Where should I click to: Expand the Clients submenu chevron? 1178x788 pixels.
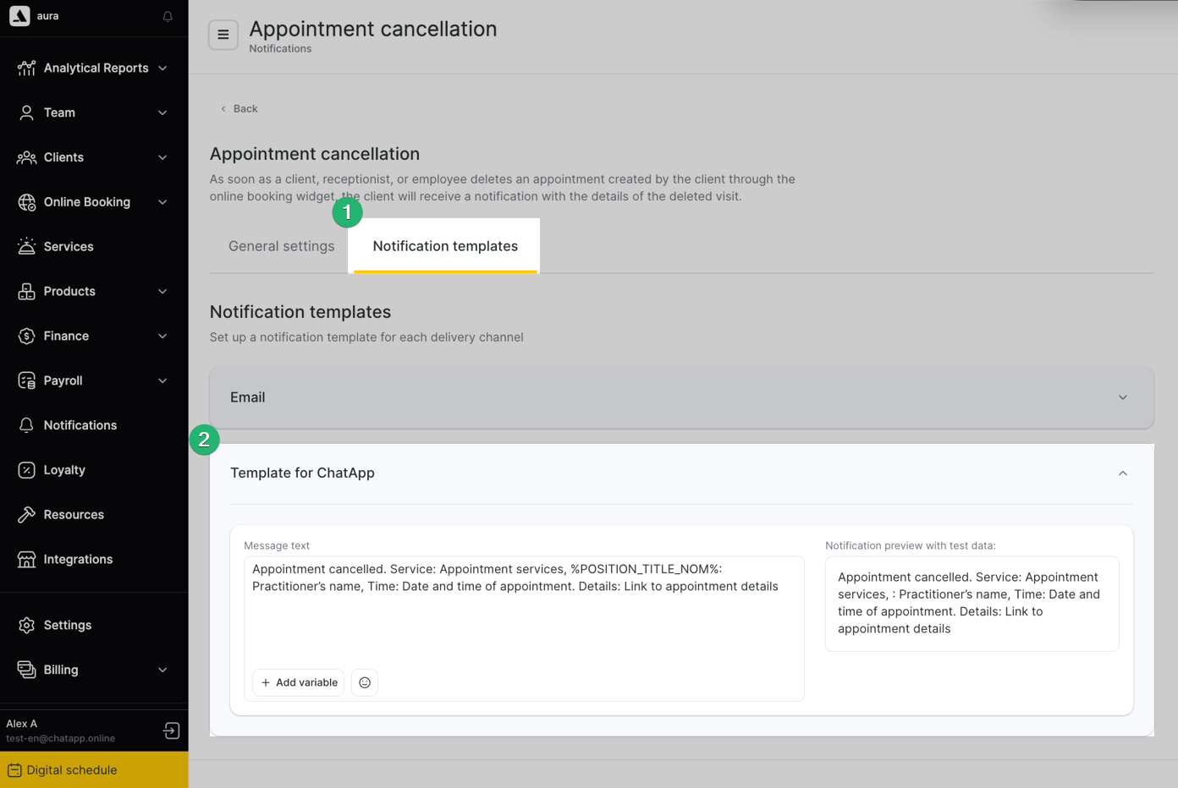pyautogui.click(x=162, y=157)
